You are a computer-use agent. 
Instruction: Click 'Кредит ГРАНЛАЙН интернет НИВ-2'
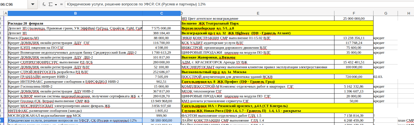(x=75, y=77)
